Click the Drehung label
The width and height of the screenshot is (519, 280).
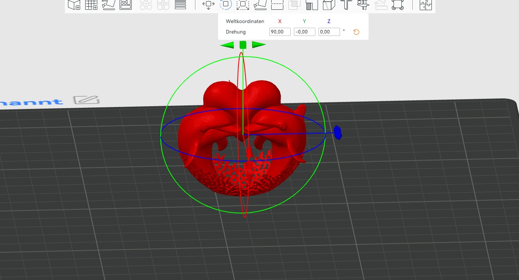tap(236, 32)
